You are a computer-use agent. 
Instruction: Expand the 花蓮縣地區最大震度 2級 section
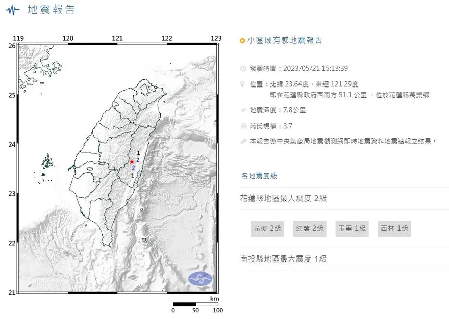click(283, 198)
